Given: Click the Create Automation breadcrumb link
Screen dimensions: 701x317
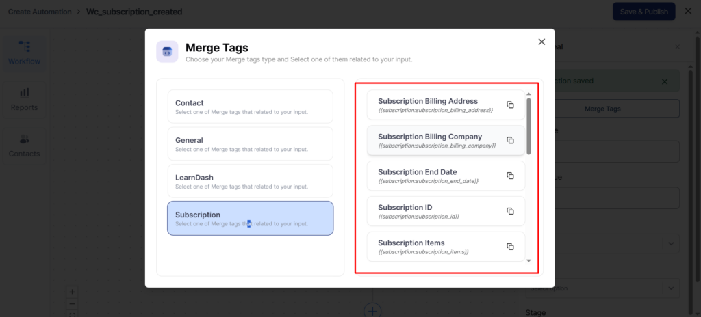Looking at the screenshot, I should click(39, 12).
